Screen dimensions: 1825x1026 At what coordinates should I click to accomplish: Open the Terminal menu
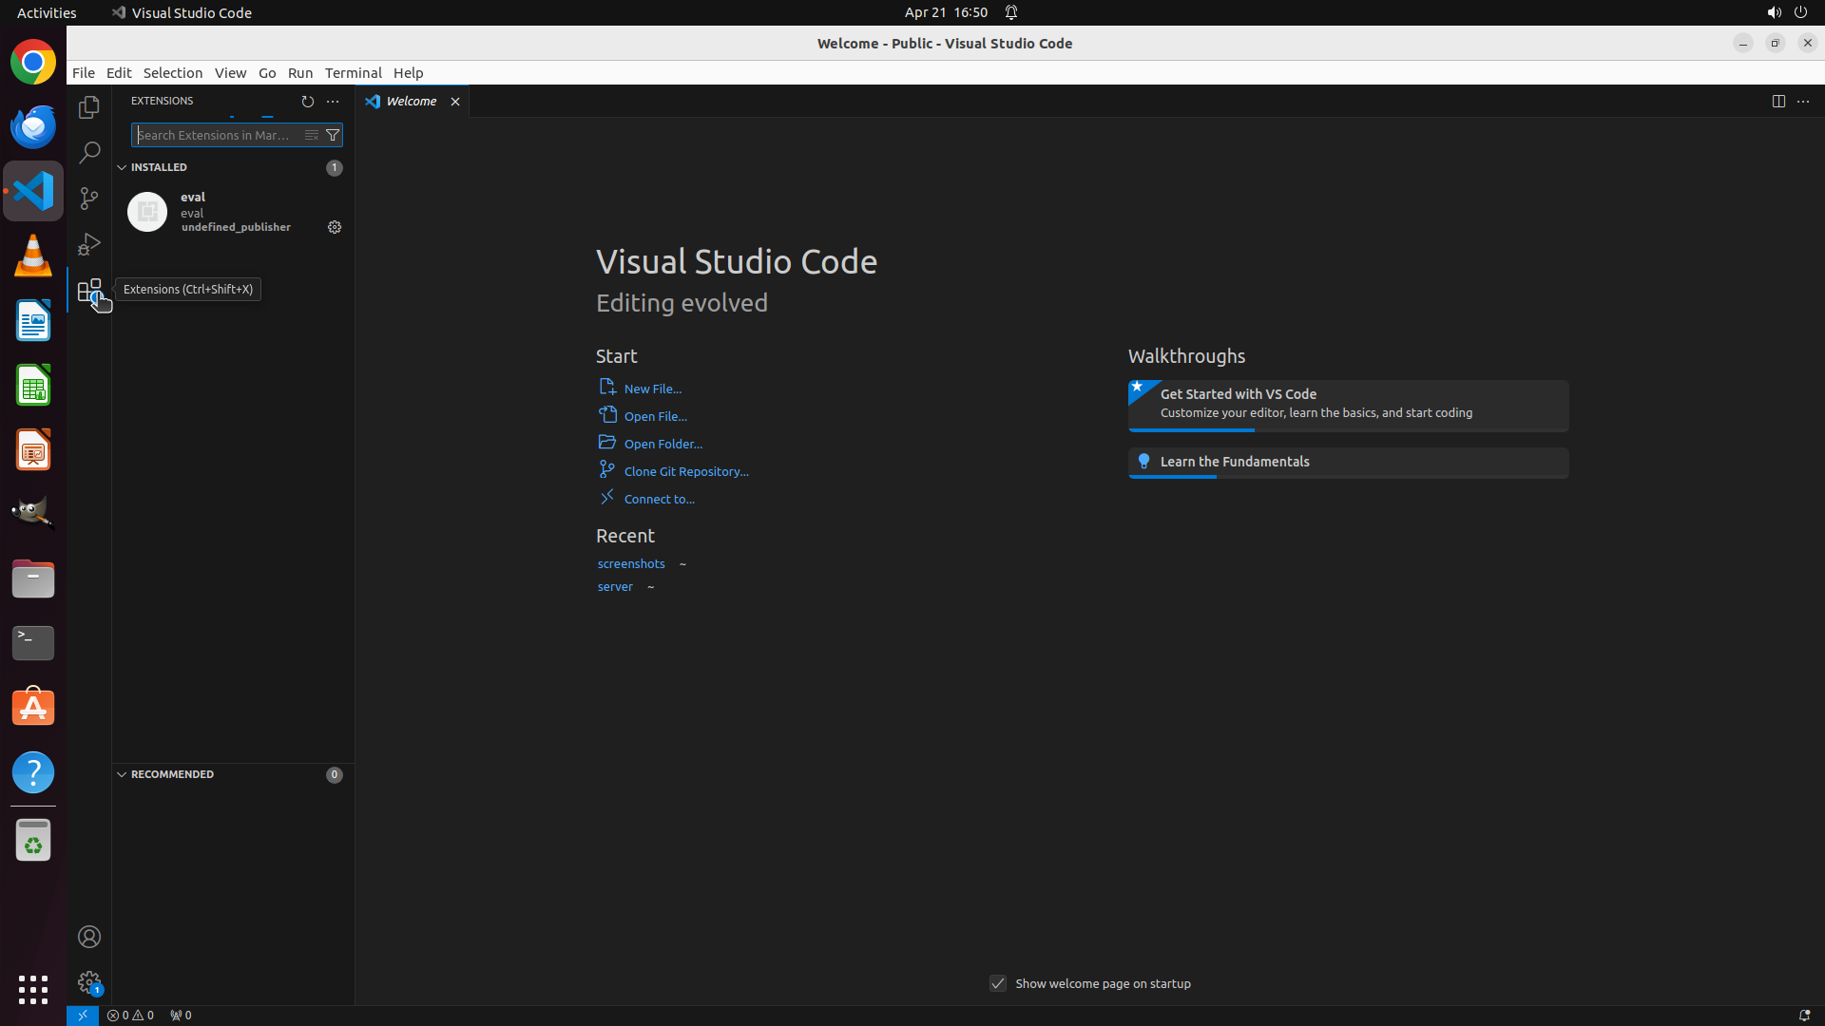tap(353, 73)
